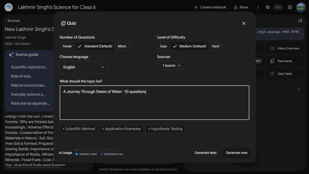Screen dimensions: 309x174
Task: Open the three-dot more options menu in header
Action: pyautogui.click(x=258, y=7)
